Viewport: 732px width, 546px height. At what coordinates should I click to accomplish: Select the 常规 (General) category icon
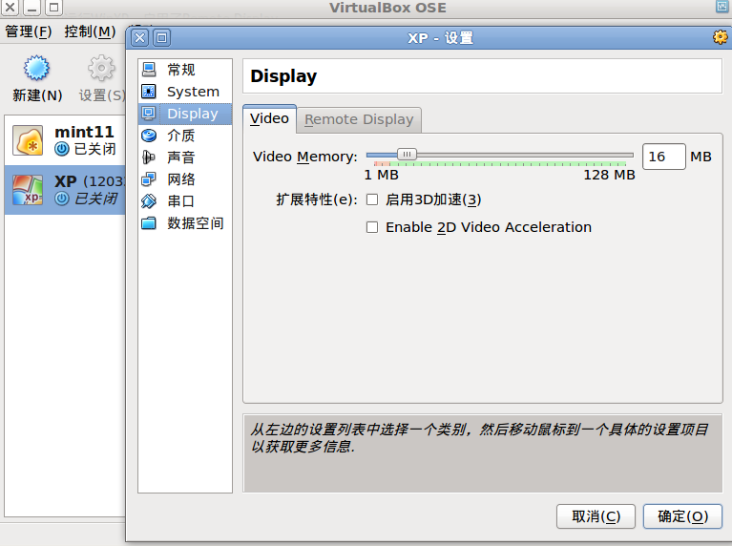tap(149, 69)
